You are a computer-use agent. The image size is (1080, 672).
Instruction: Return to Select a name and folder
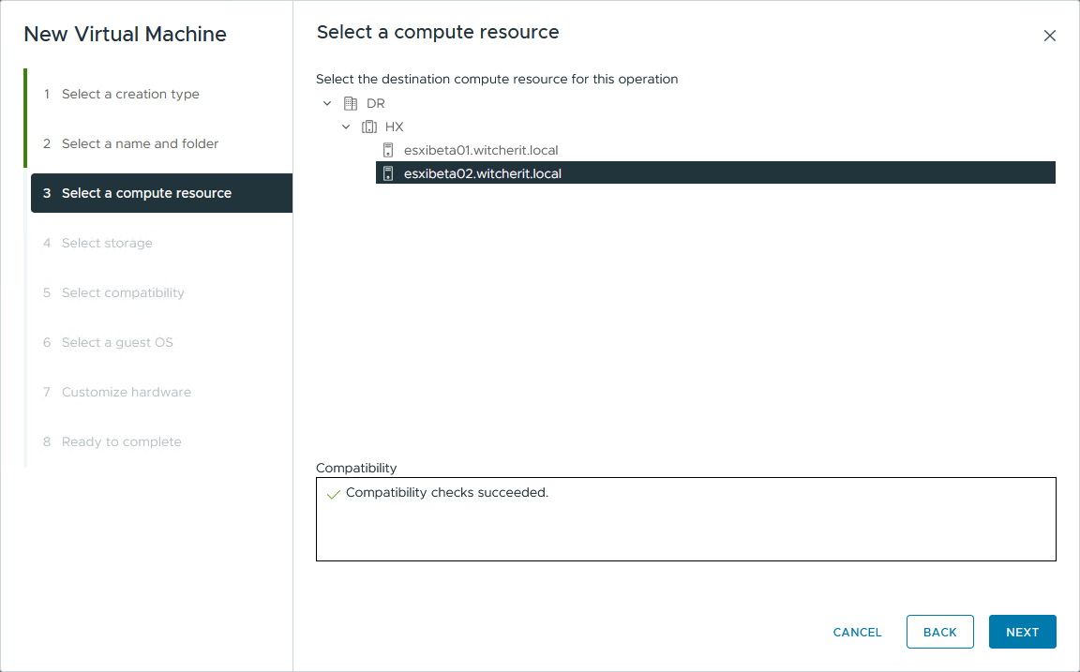(x=140, y=143)
